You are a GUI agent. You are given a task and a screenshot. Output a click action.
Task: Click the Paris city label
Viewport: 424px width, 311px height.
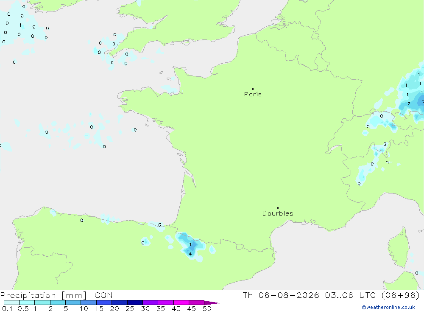(x=253, y=94)
